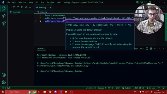
Task: Open the Explorer view in the activity bar
Action: 4,9
